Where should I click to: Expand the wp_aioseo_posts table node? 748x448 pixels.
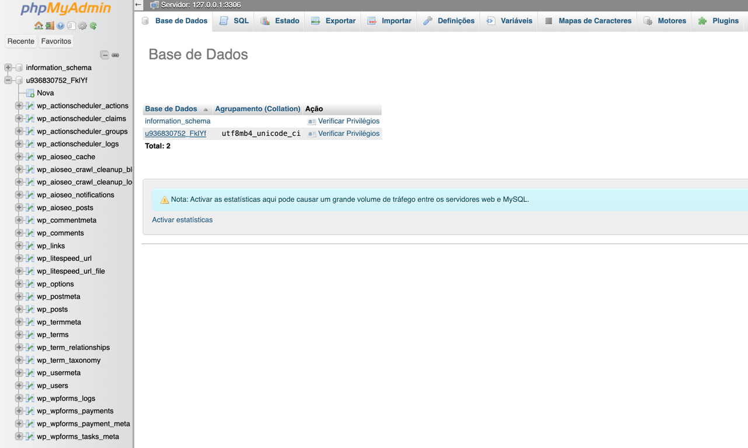point(19,208)
